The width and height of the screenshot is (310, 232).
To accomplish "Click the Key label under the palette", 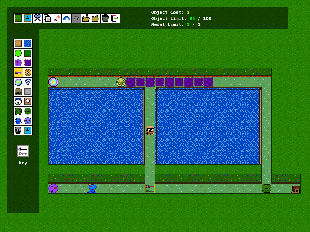I will 23,163.
